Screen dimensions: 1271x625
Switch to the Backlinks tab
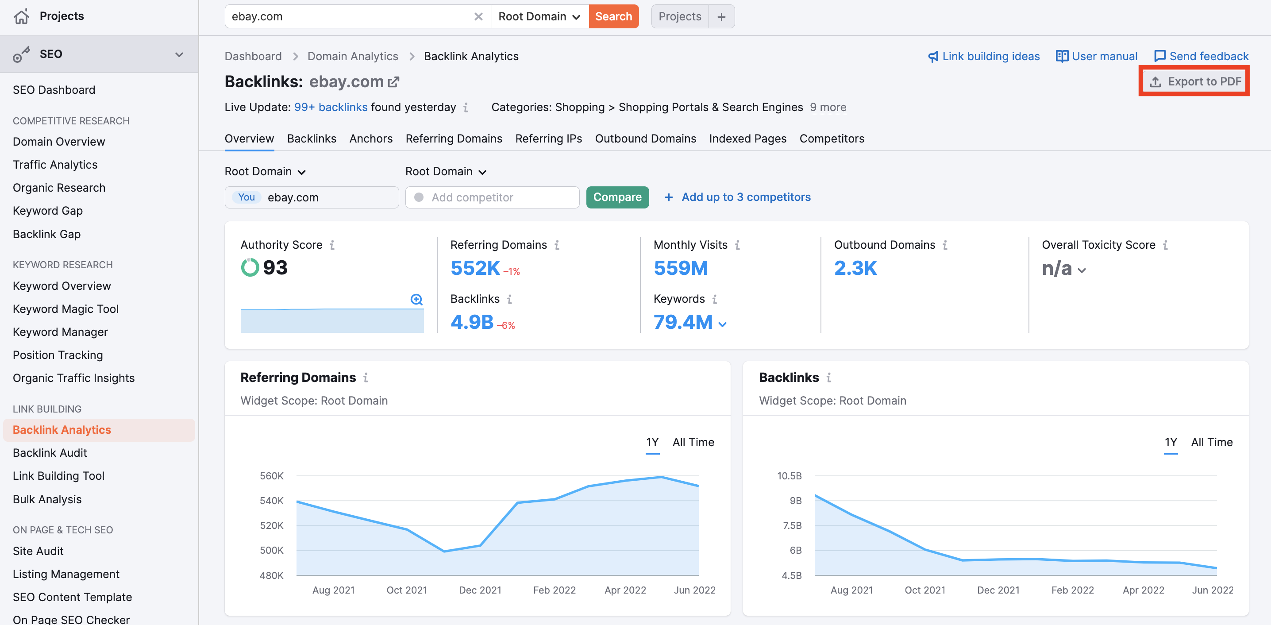coord(312,139)
